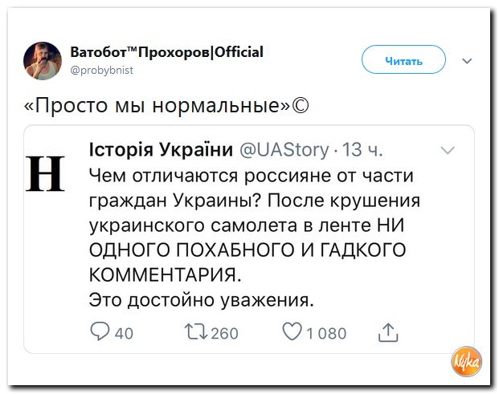Open the quoted tweet body text
Image resolution: width=499 pixels, height=394 pixels.
[253, 238]
